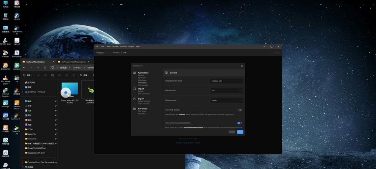This screenshot has height=169, width=376.
Task: Click paste icon in Explorer toolbar
Action: 52,75
